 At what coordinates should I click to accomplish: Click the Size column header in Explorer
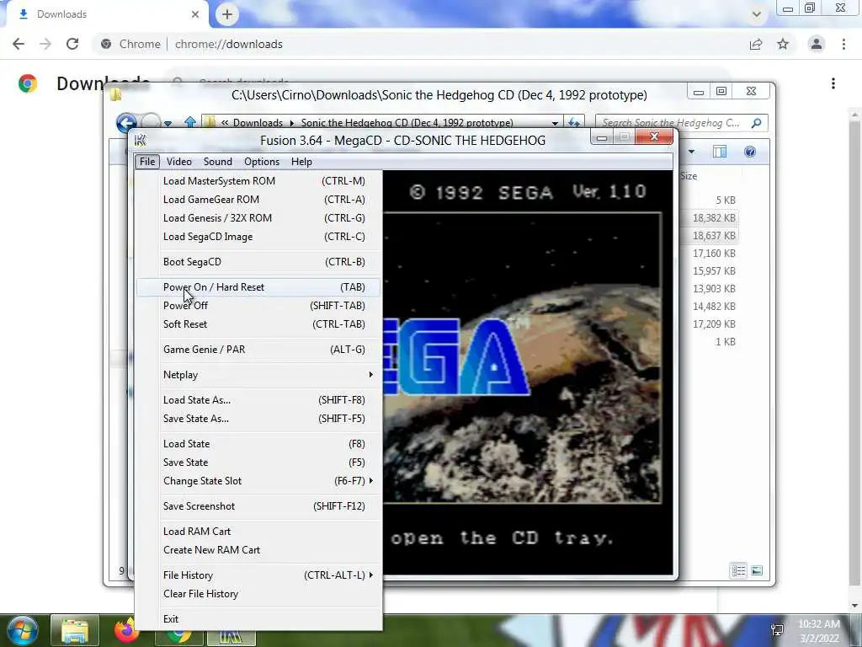(x=689, y=176)
